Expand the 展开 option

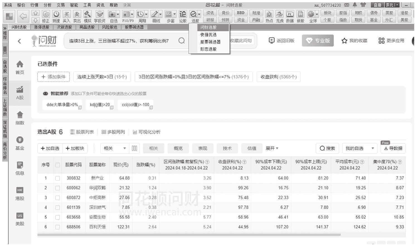272,148
